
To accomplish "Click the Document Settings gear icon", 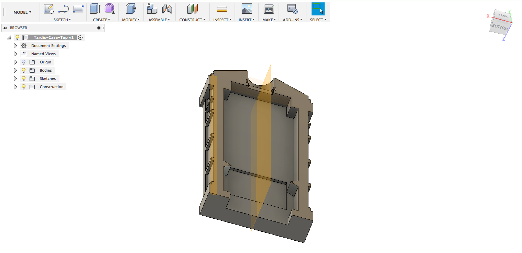I will [24, 46].
